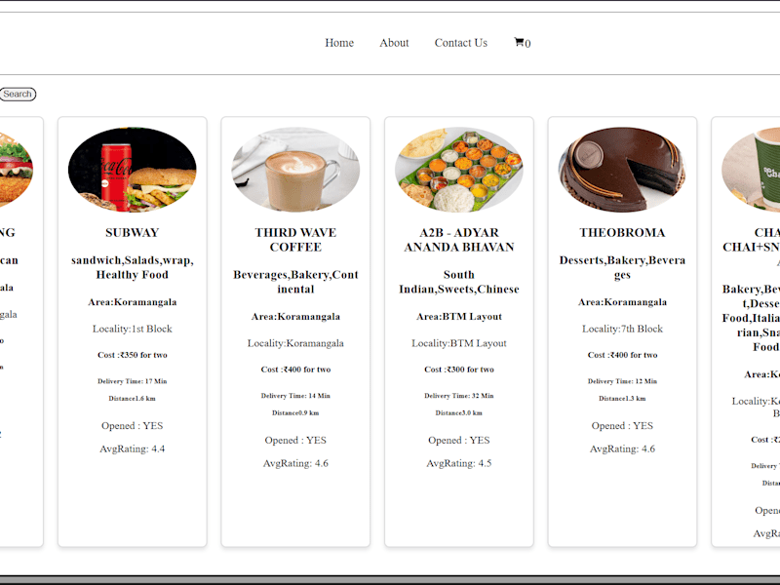Click Opened : YES on Third Wave card
The width and height of the screenshot is (780, 585).
[x=295, y=441]
